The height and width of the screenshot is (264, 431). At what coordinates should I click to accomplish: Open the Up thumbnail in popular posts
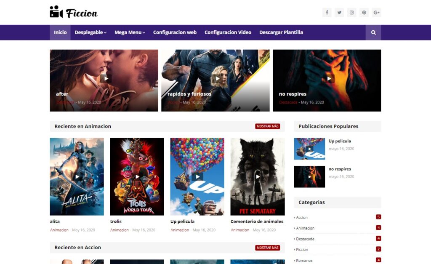[309, 149]
